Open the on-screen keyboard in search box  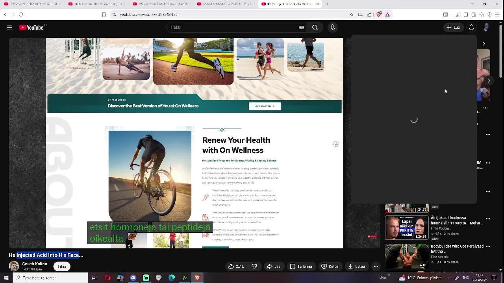(x=301, y=28)
